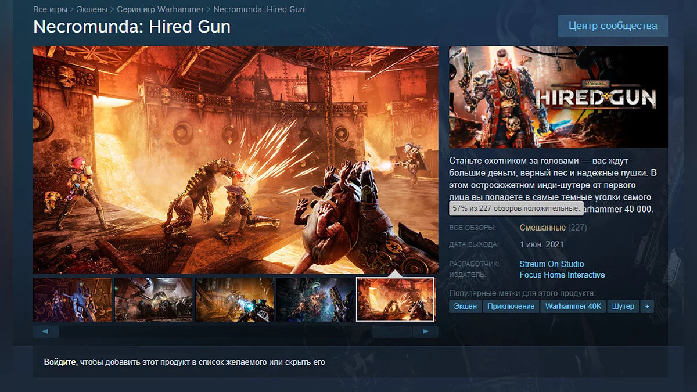Click 'Популярные метки для этого продукта:' text

coord(523,293)
